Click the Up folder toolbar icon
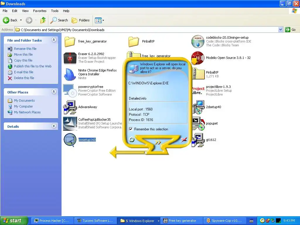 tap(43, 20)
